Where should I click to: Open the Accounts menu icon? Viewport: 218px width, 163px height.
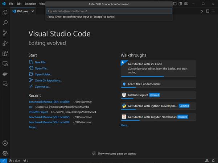(x=5, y=143)
